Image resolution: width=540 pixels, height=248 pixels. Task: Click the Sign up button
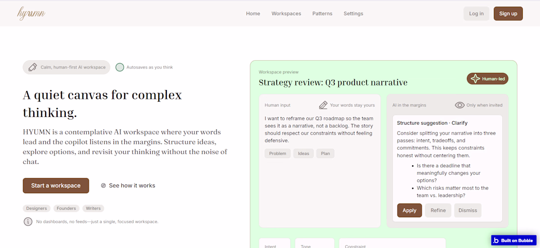pyautogui.click(x=508, y=14)
